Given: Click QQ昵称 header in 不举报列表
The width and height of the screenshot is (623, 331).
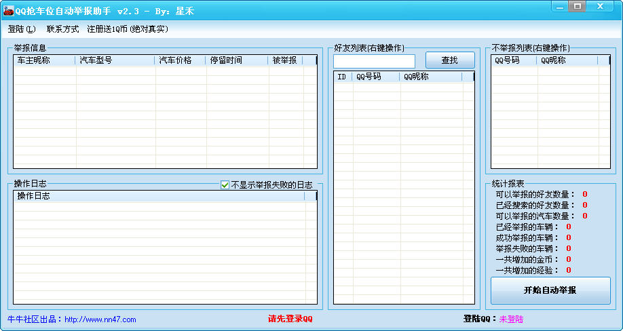Looking at the screenshot, I should [567, 60].
